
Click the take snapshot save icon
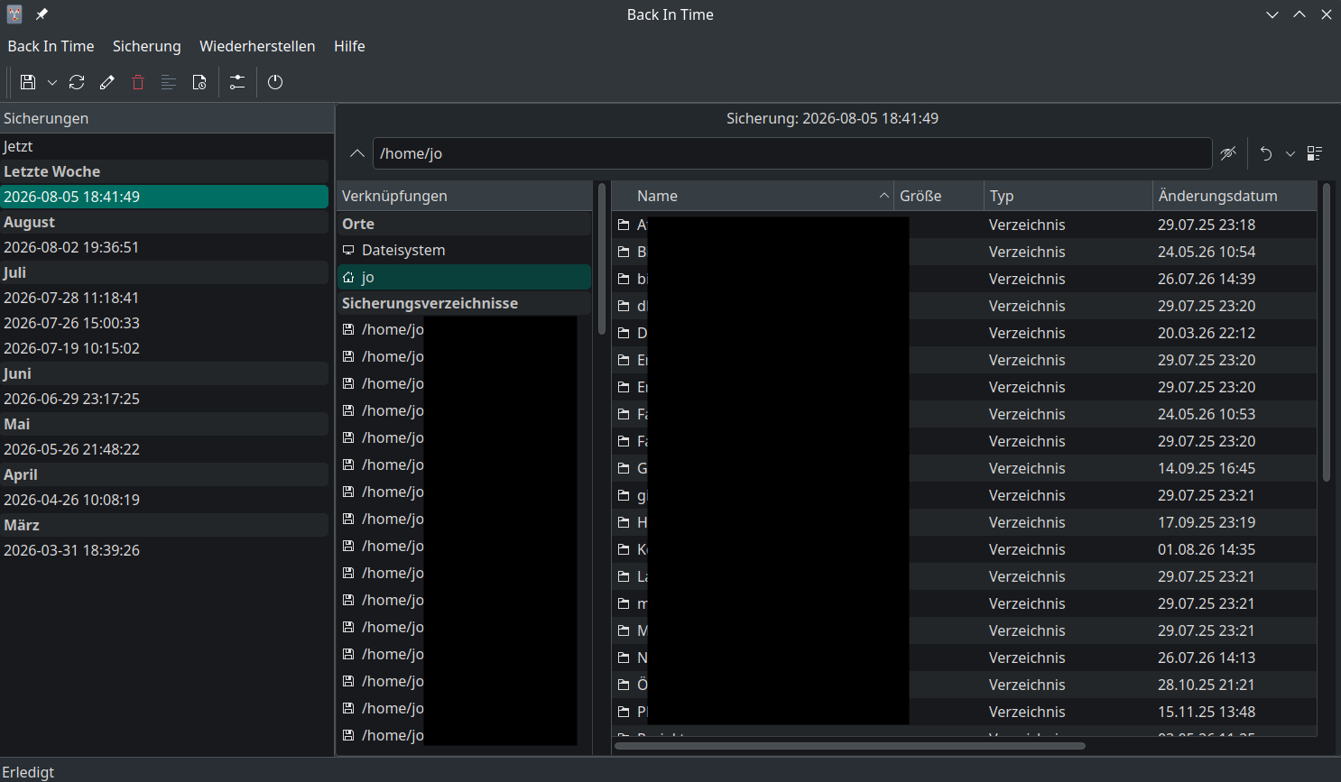(x=28, y=82)
